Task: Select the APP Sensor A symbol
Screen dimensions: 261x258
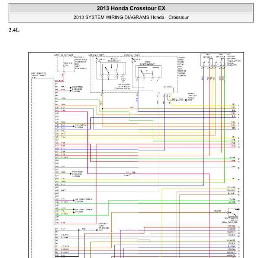Action: point(208,63)
